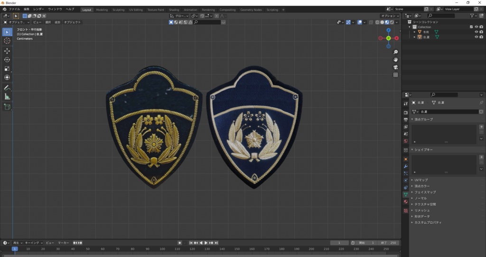This screenshot has height=257, width=486.
Task: Choose the Annotate pencil tool
Action: [7, 88]
